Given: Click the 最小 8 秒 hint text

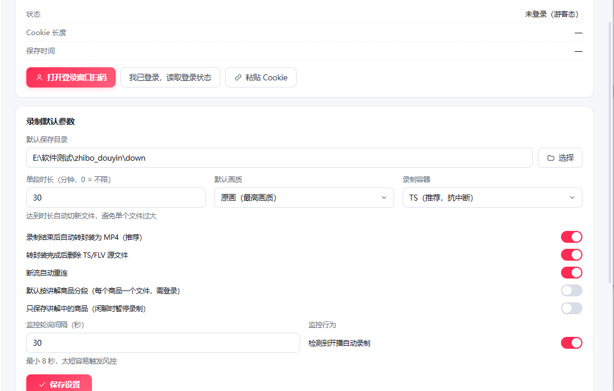Looking at the screenshot, I should (71, 361).
